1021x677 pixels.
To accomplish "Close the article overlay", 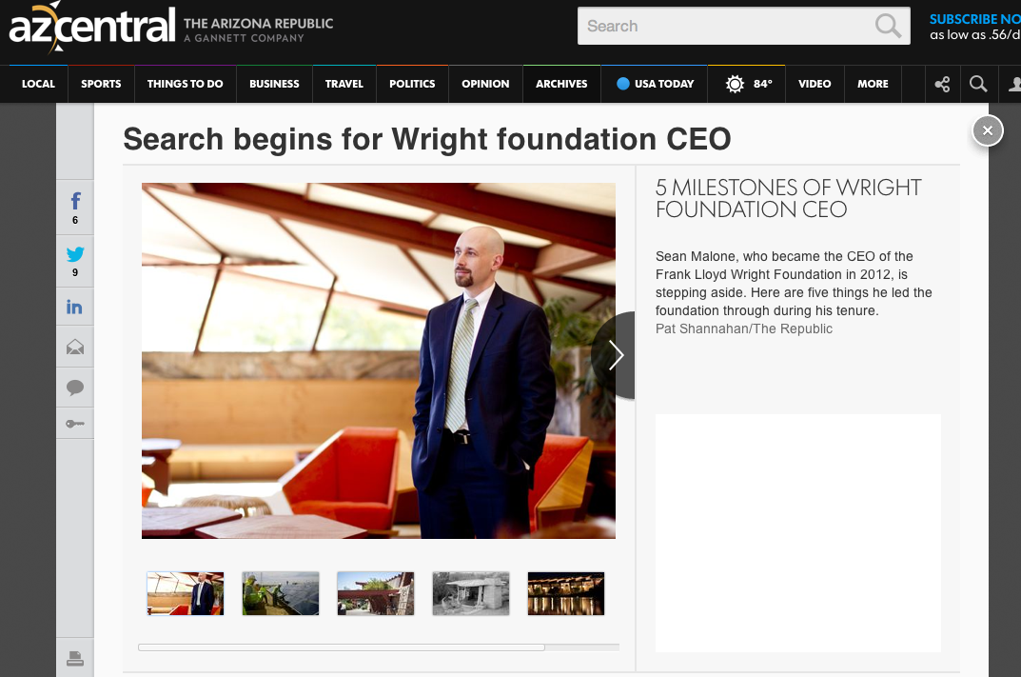I will 987,130.
